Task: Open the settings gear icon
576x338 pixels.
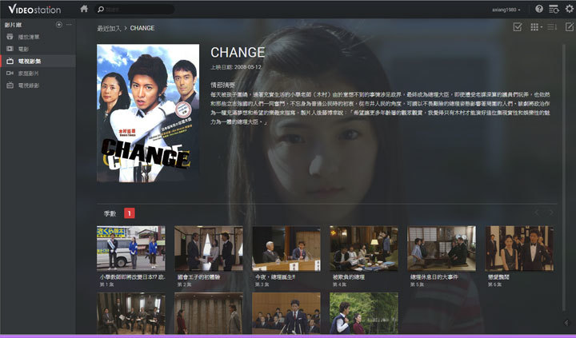Action: click(569, 9)
